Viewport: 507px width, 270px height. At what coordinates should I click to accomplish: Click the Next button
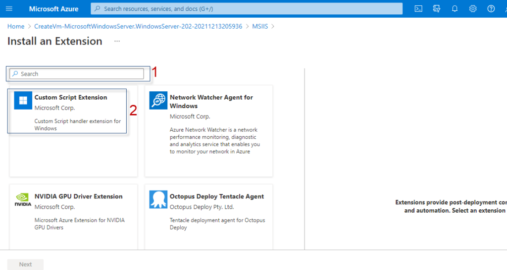[x=25, y=264]
